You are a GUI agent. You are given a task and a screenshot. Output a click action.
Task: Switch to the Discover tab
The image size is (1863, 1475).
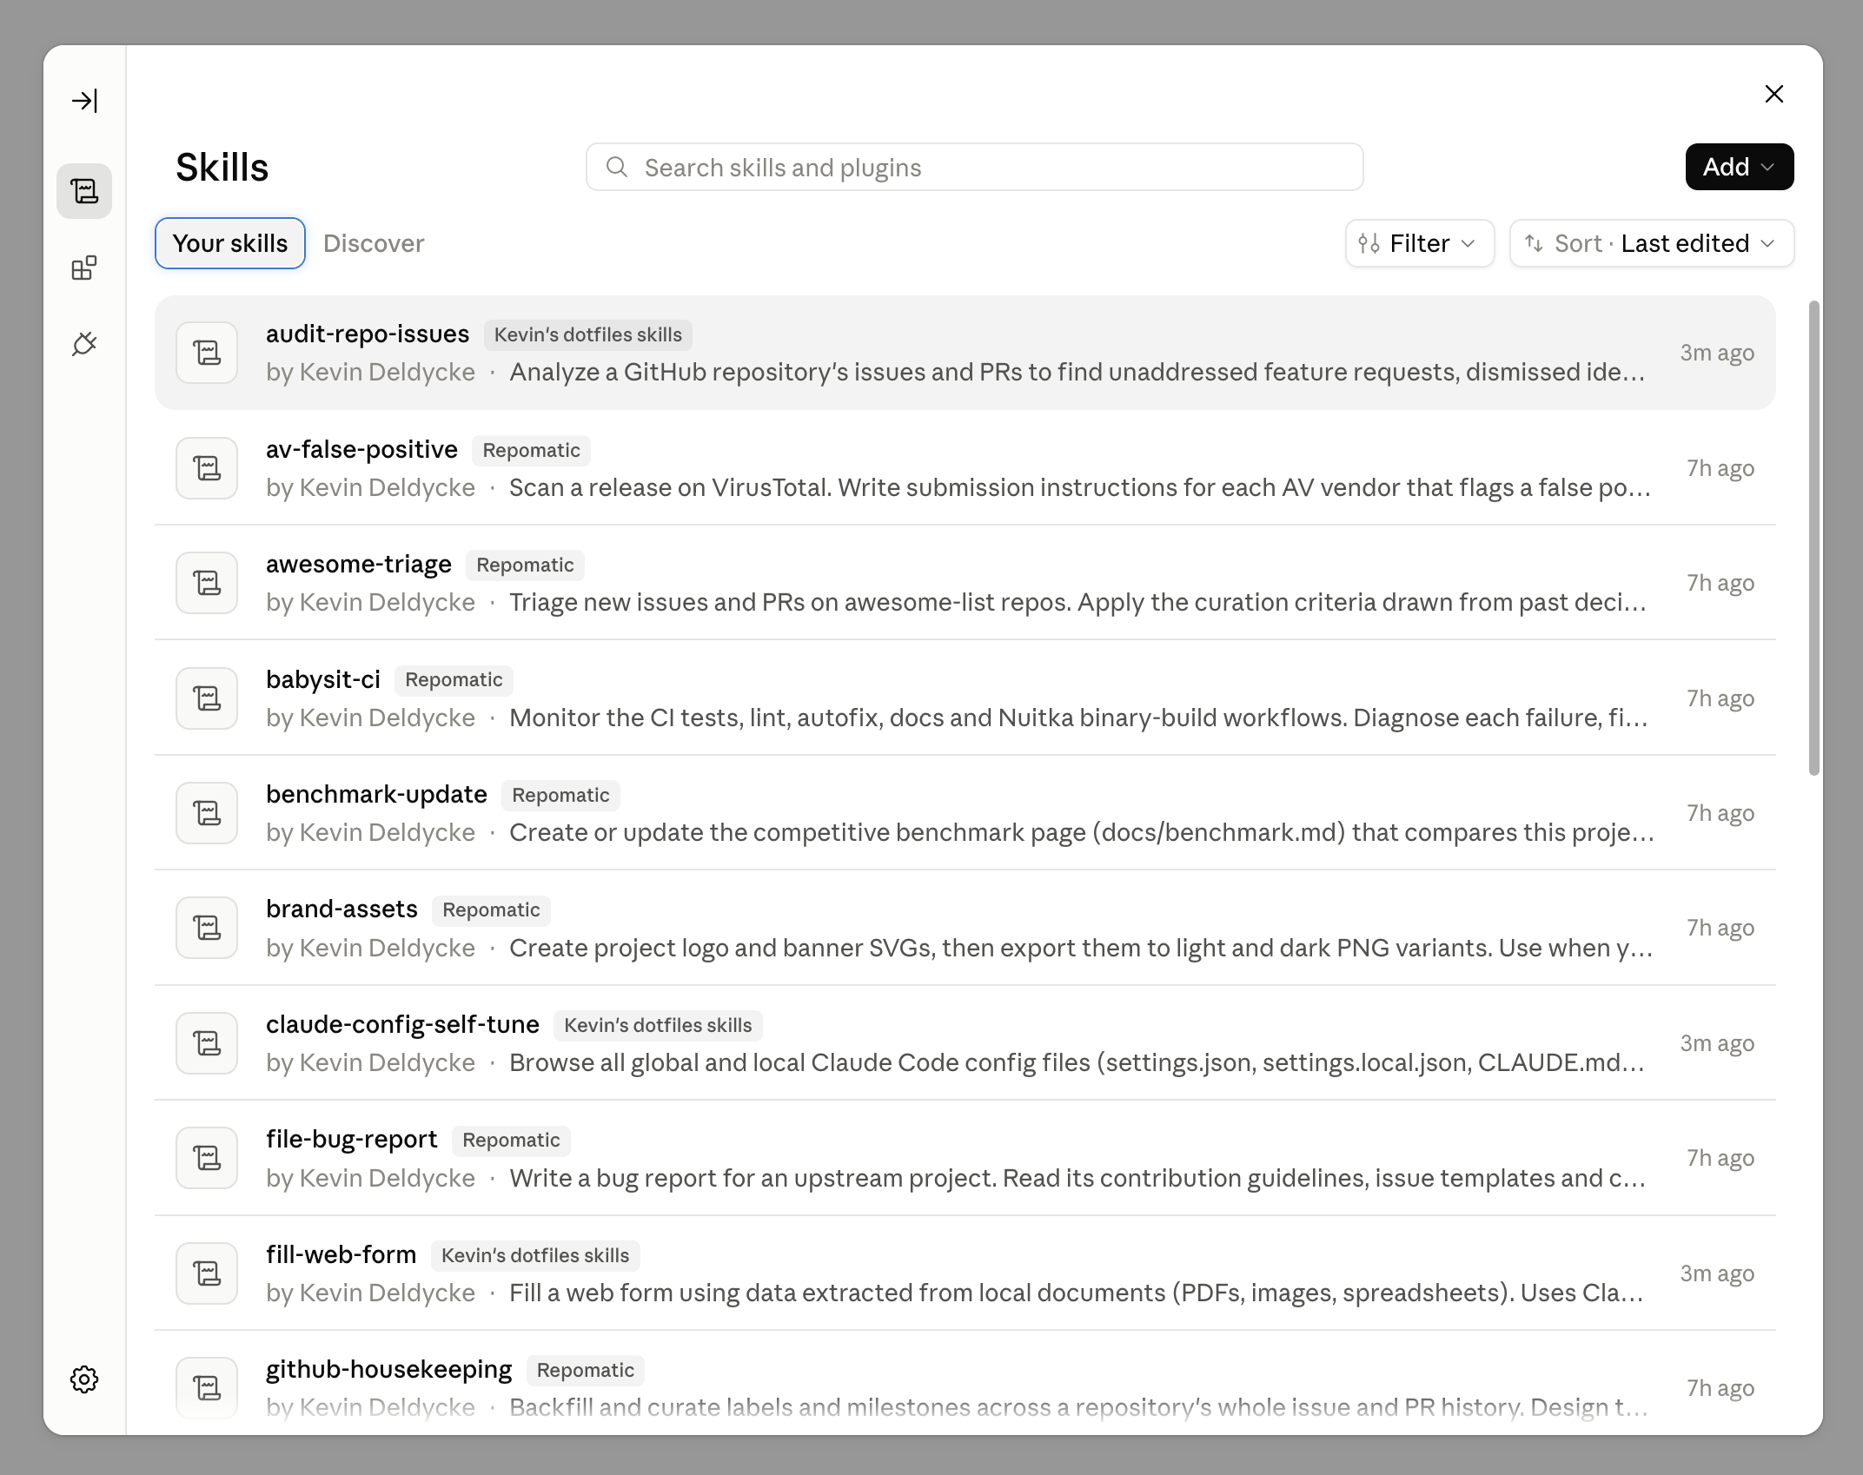click(374, 243)
